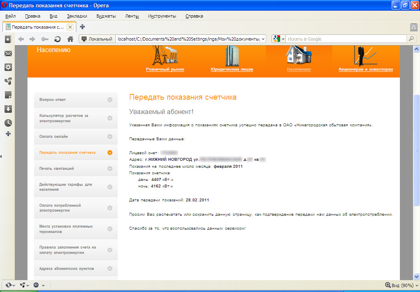The image size is (420, 292).
Task: Open the Google search engine dropdown
Action: [x=279, y=39]
